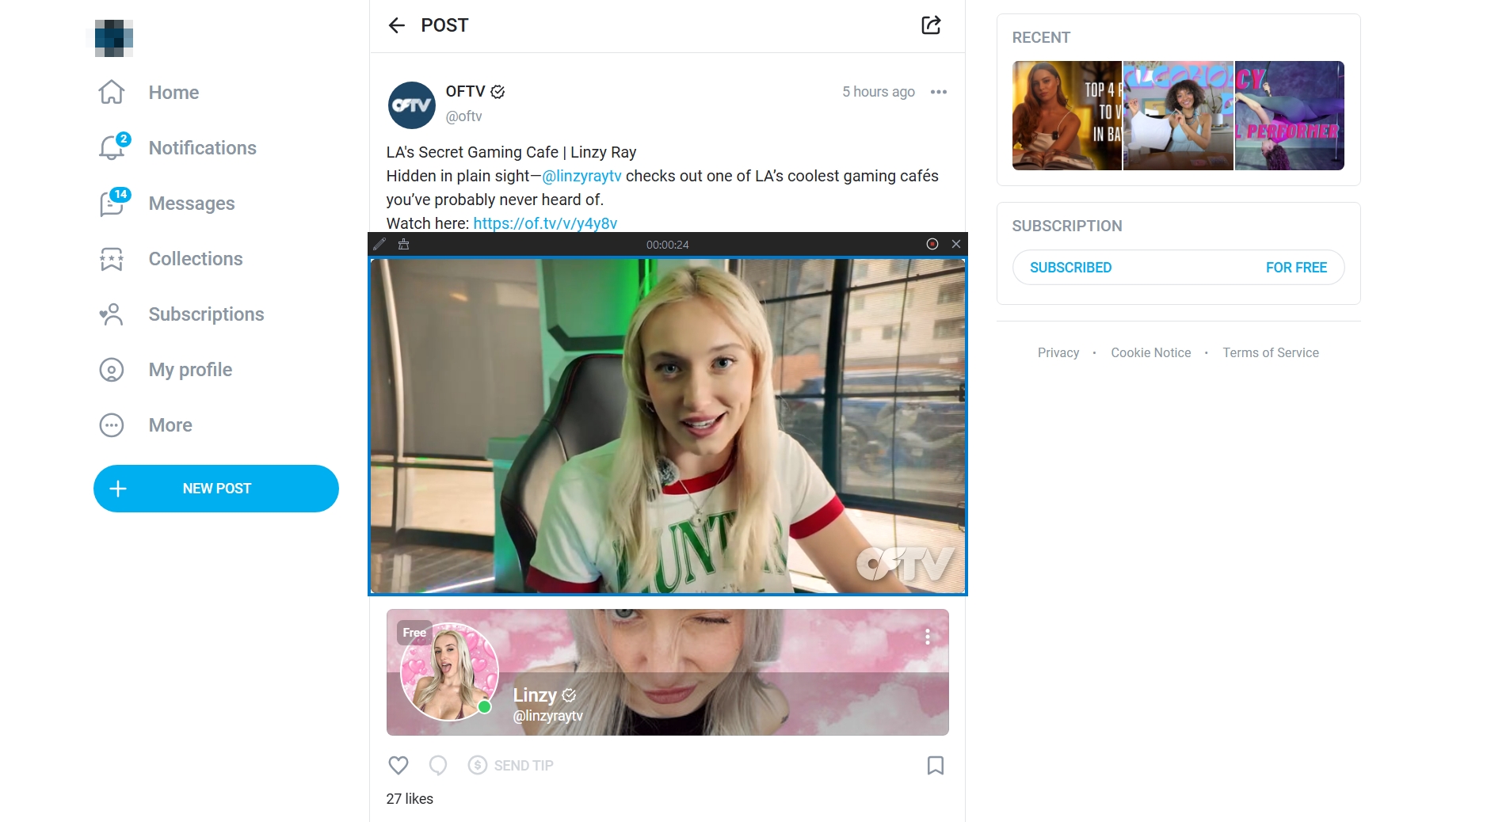This screenshot has width=1487, height=822.
Task: Open the @linzyraytv mention in post text
Action: point(581,176)
